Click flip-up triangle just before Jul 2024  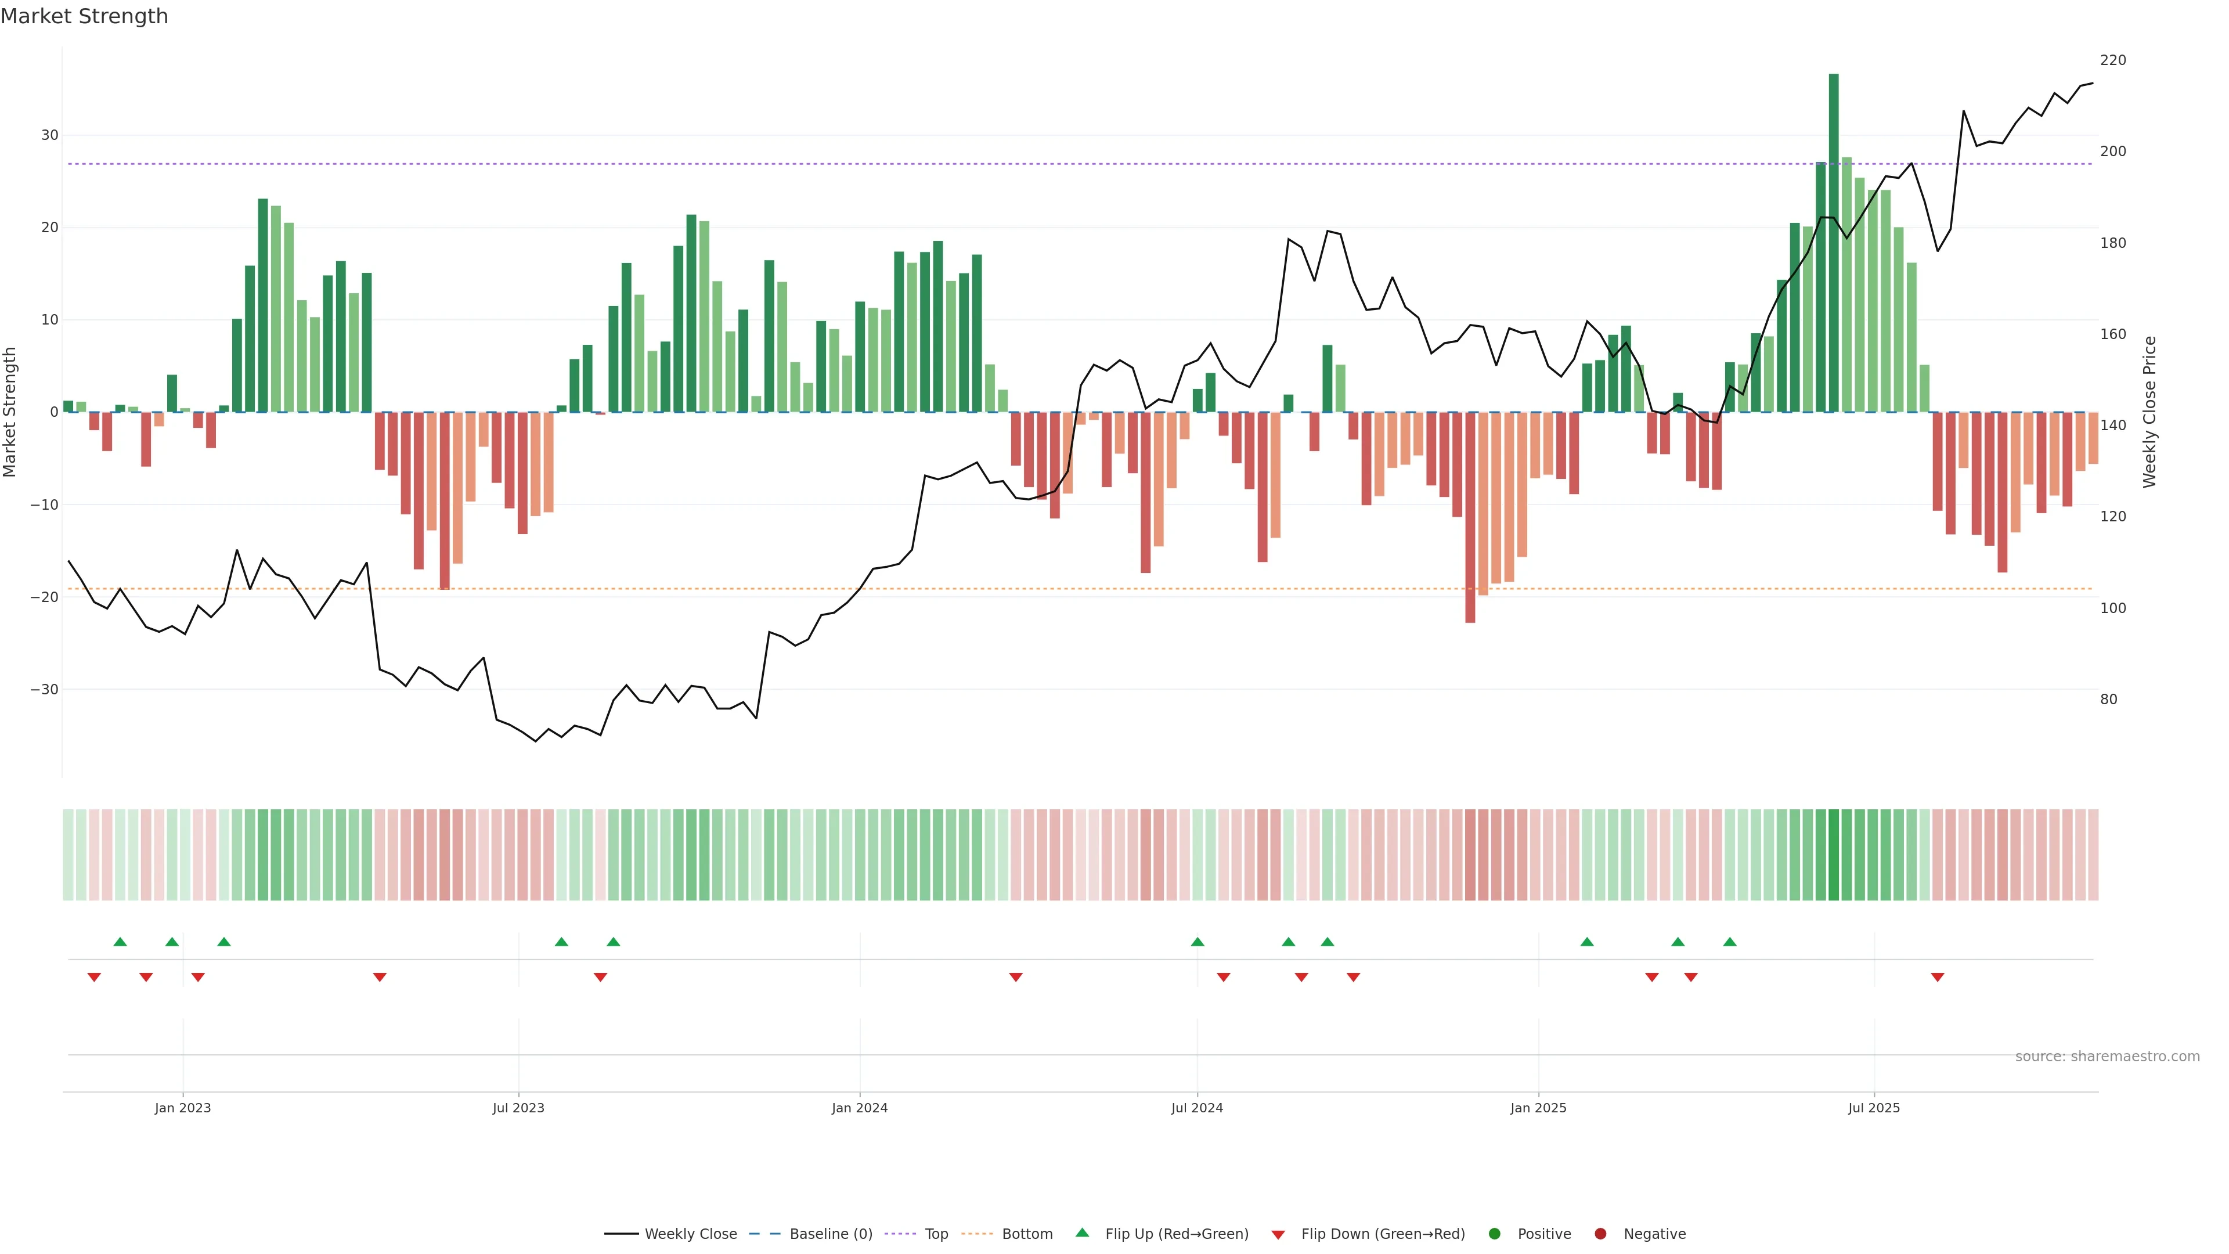[1198, 942]
